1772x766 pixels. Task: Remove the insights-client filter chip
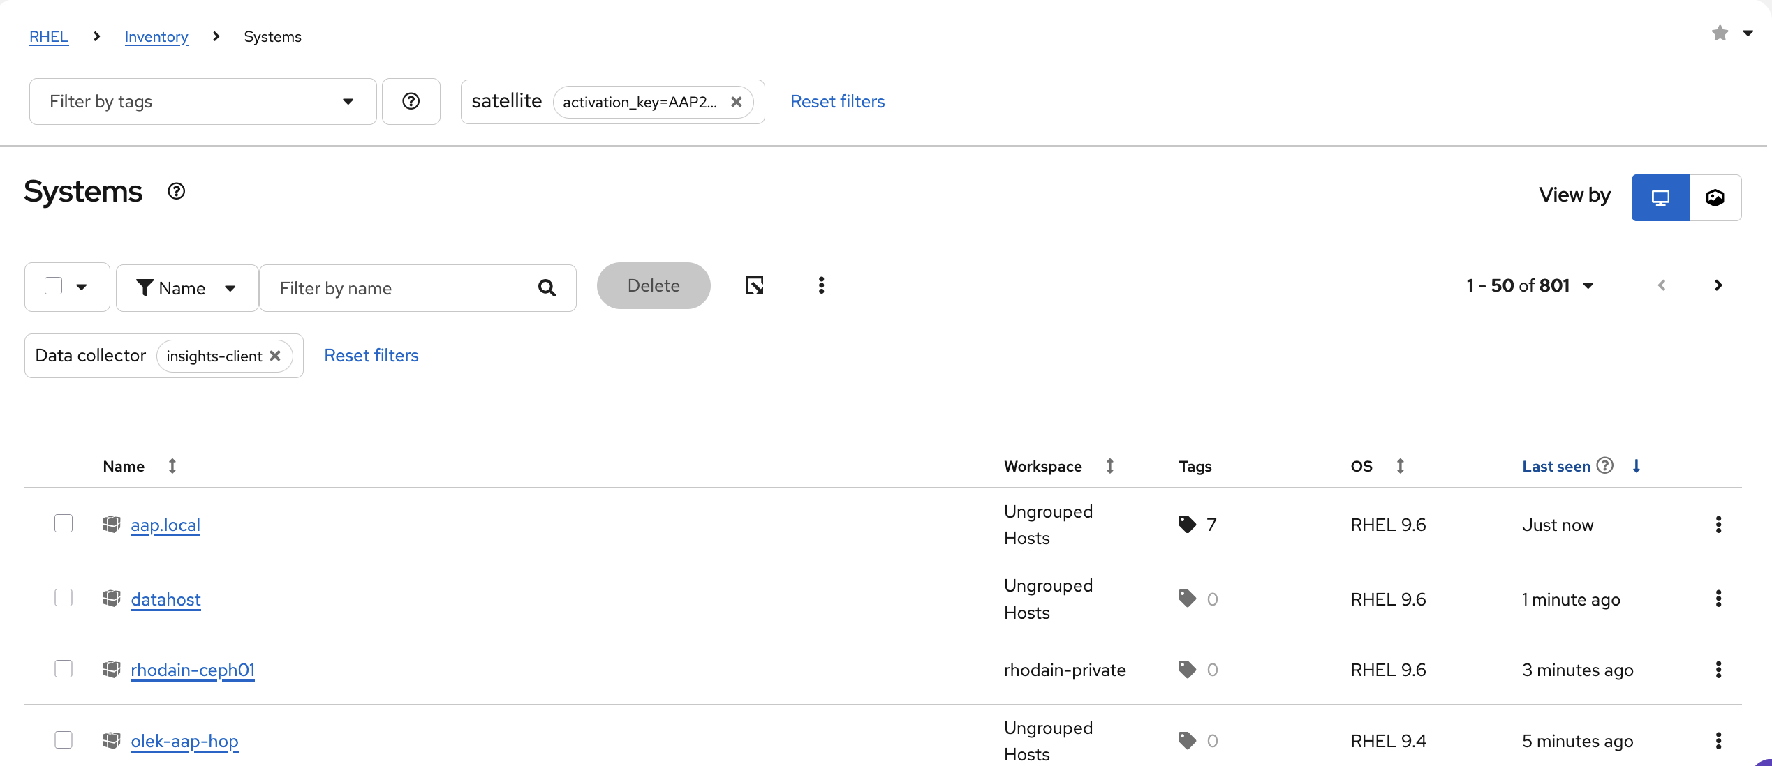coord(276,356)
